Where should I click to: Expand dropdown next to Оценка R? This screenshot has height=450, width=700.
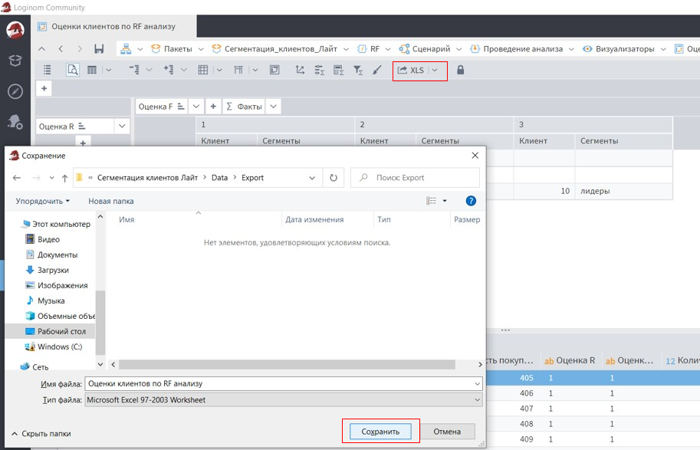122,126
